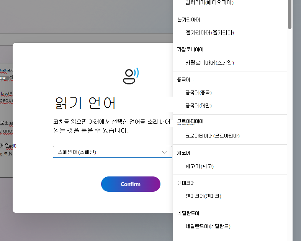301x241 pixels.
Task: Click the 카탈로니아어 group header
Action: 190,49
